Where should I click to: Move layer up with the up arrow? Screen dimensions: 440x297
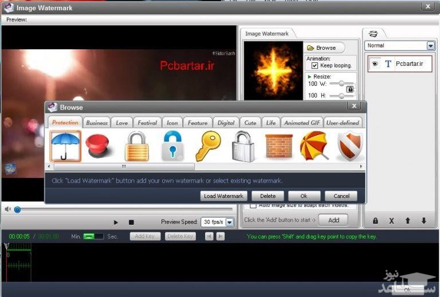pyautogui.click(x=407, y=220)
